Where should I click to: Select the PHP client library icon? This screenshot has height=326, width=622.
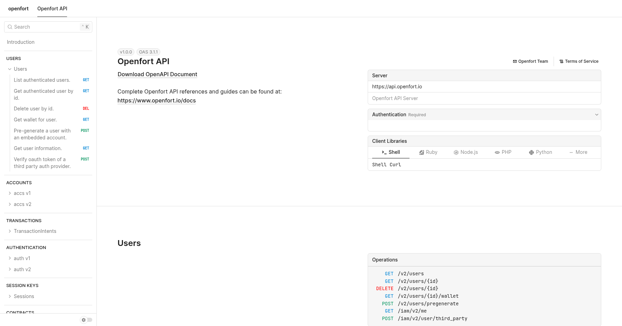coord(497,152)
